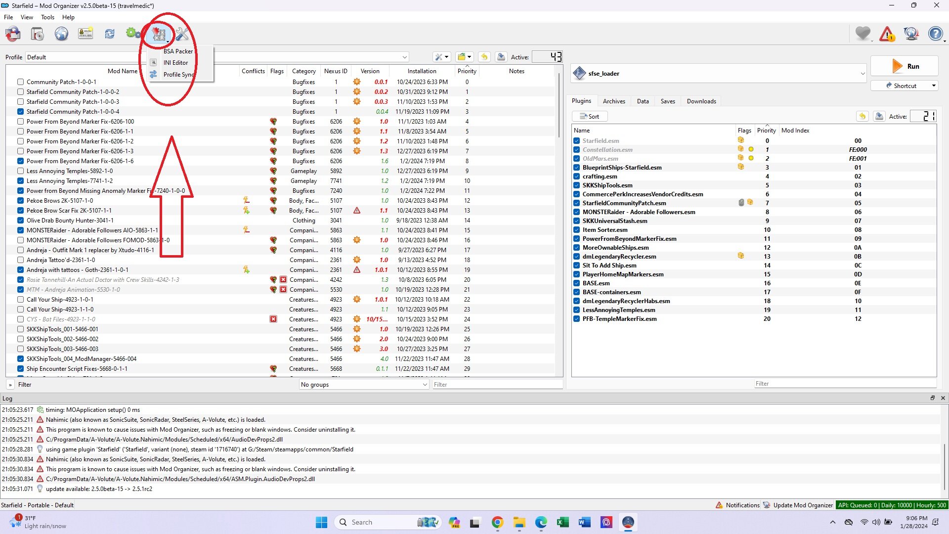Click the mod list Filter text field
This screenshot has width=949, height=534.
497,385
